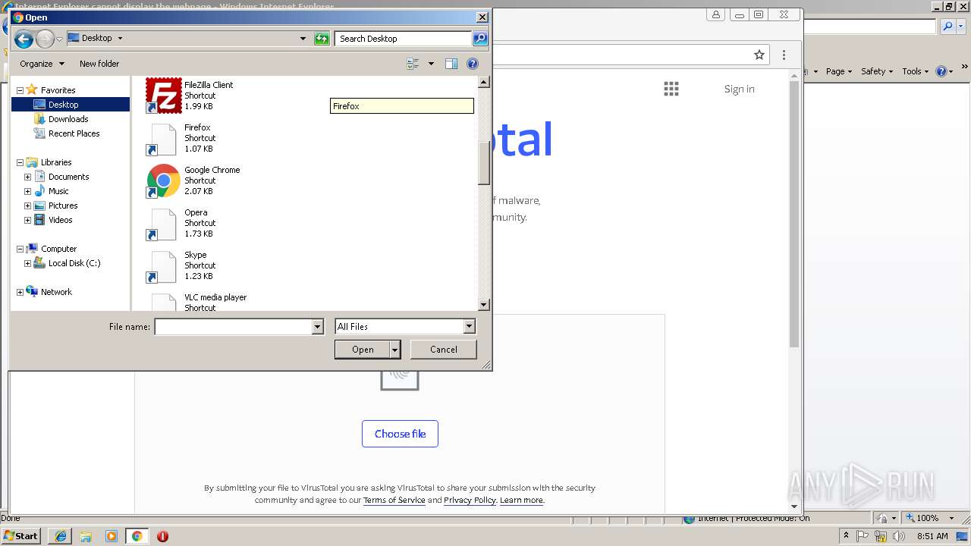Change view using the views icon

coord(413,64)
